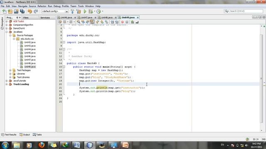Expand the Libraries node
This screenshot has width=266, height=149.
pos(10,74)
